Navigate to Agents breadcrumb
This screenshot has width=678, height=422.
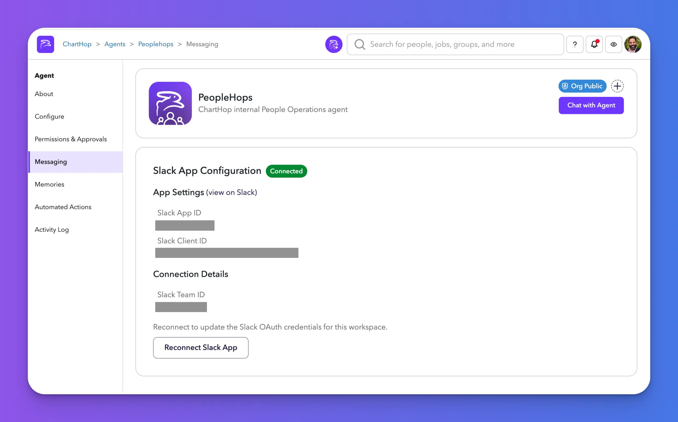point(115,44)
